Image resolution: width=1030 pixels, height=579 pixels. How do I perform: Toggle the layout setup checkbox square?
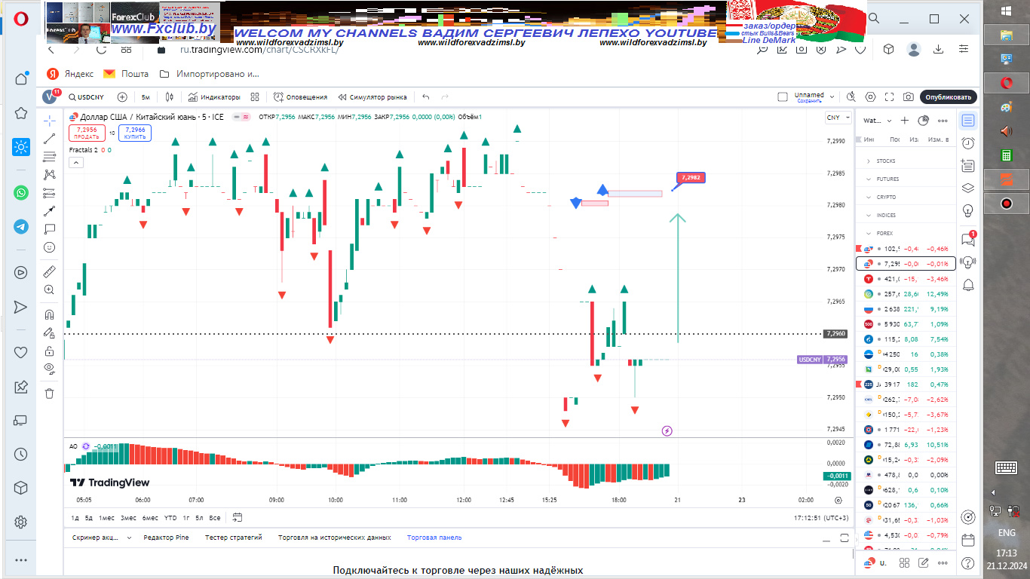(x=783, y=97)
